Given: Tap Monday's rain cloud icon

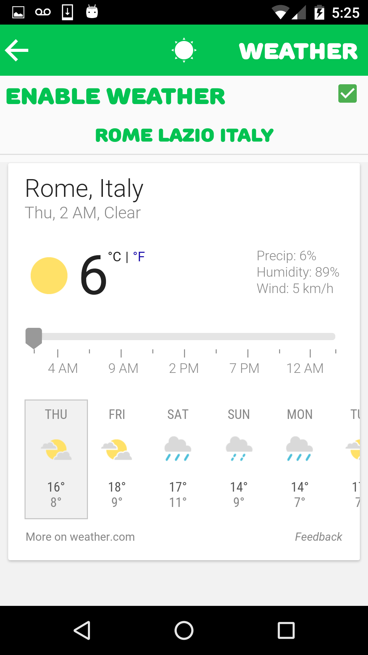Looking at the screenshot, I should click(x=300, y=449).
